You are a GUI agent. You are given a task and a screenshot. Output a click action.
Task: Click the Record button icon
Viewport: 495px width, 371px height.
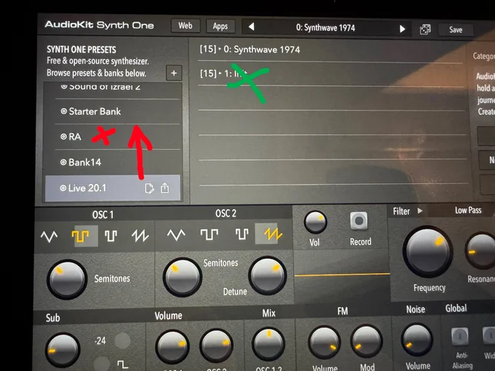(x=359, y=220)
